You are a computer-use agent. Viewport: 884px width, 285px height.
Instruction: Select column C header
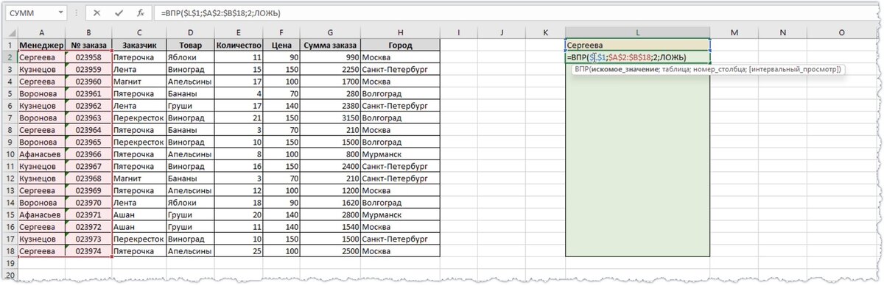point(138,32)
